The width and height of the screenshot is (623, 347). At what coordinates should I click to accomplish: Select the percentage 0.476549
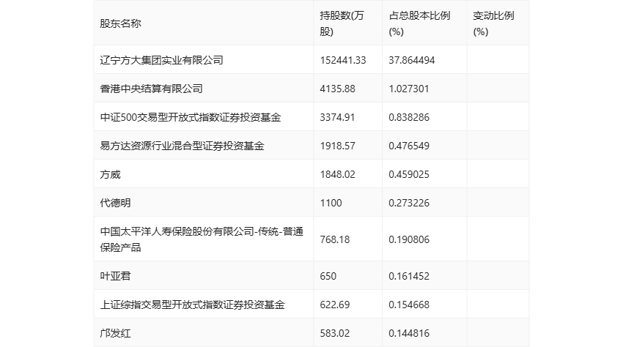pos(409,146)
